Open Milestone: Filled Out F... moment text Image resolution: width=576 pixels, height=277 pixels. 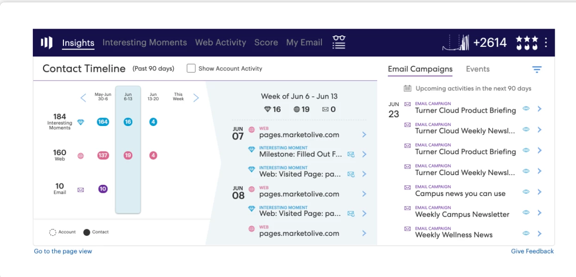click(x=301, y=154)
